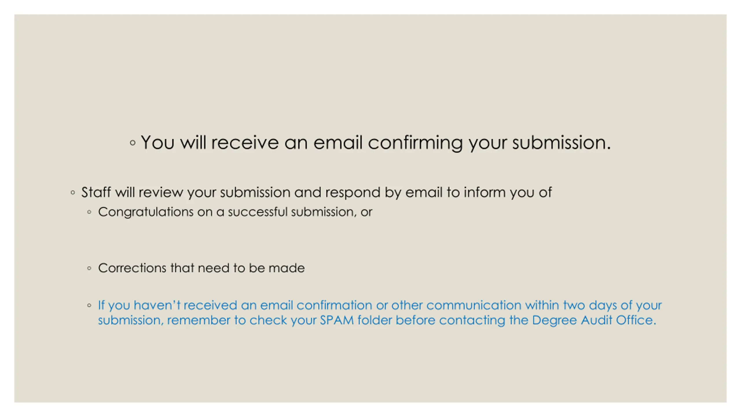Viewport: 741px width, 417px height.
Task: Click the bullet before the blue "If you haven't"
Action: pyautogui.click(x=89, y=305)
